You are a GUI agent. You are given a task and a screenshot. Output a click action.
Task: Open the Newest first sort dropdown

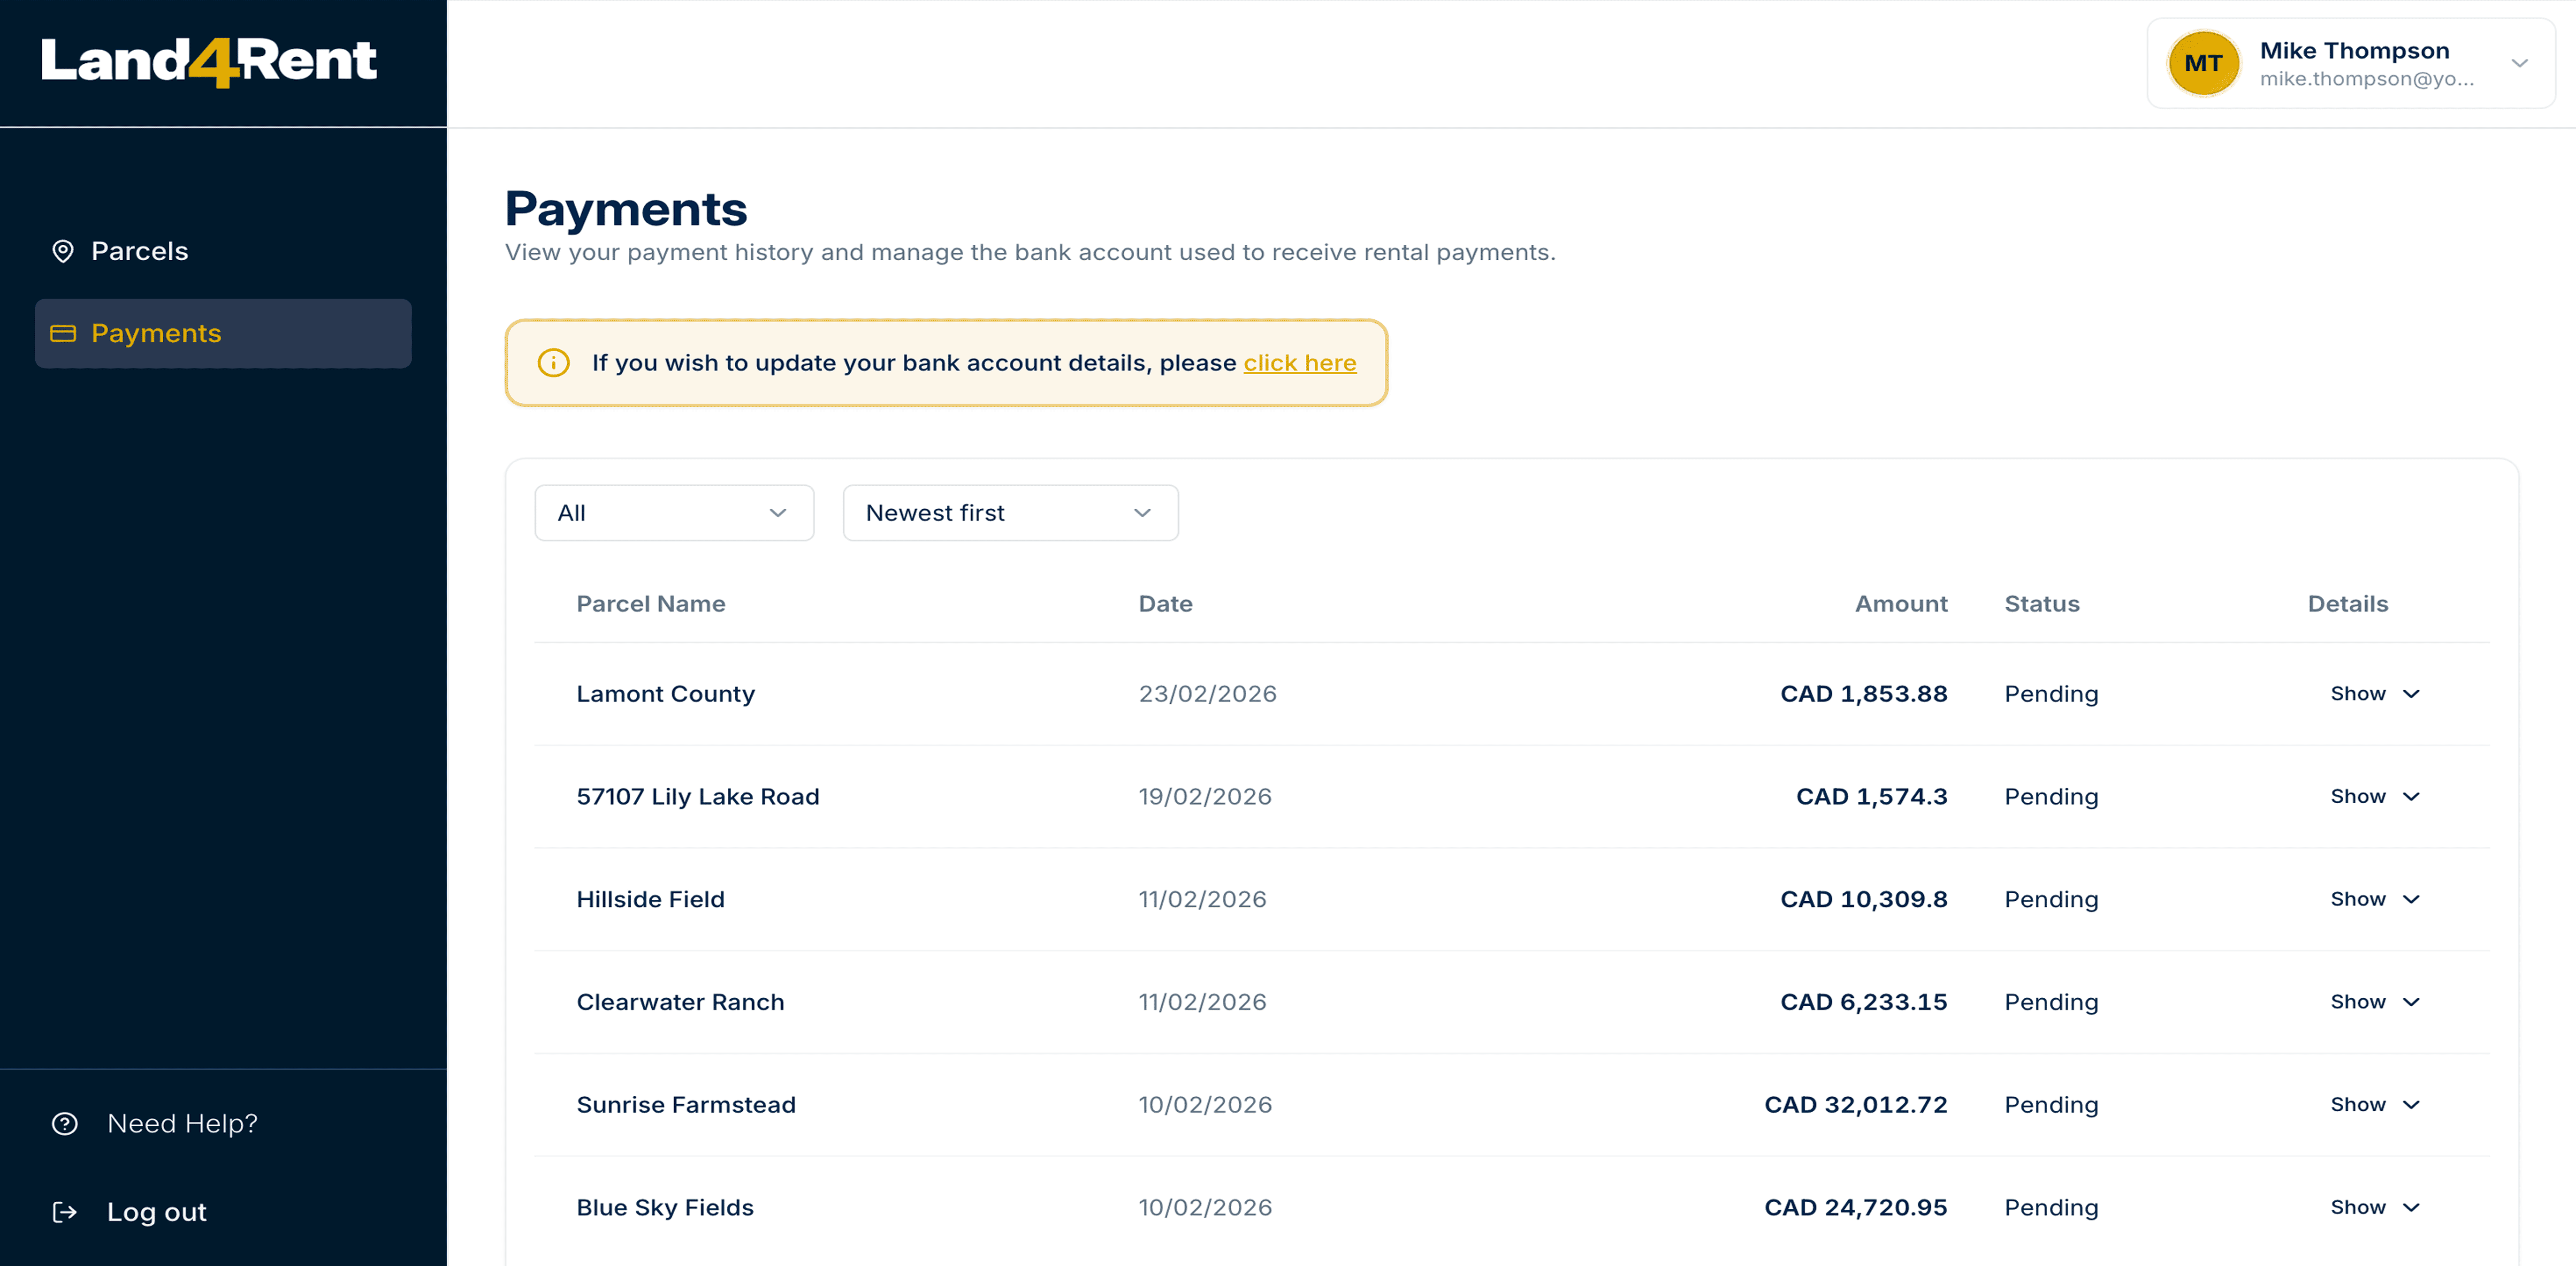(x=1010, y=512)
